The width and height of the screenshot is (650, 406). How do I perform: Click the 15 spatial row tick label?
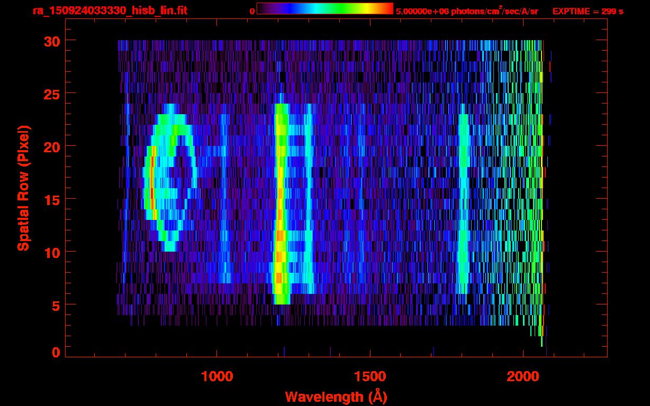[51, 199]
